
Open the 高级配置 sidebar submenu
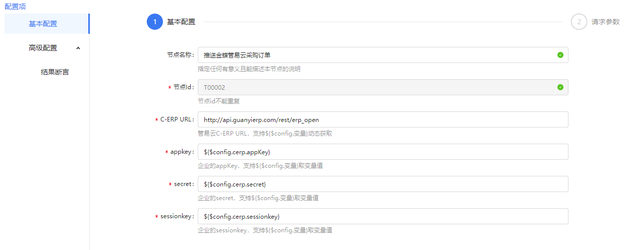point(43,48)
